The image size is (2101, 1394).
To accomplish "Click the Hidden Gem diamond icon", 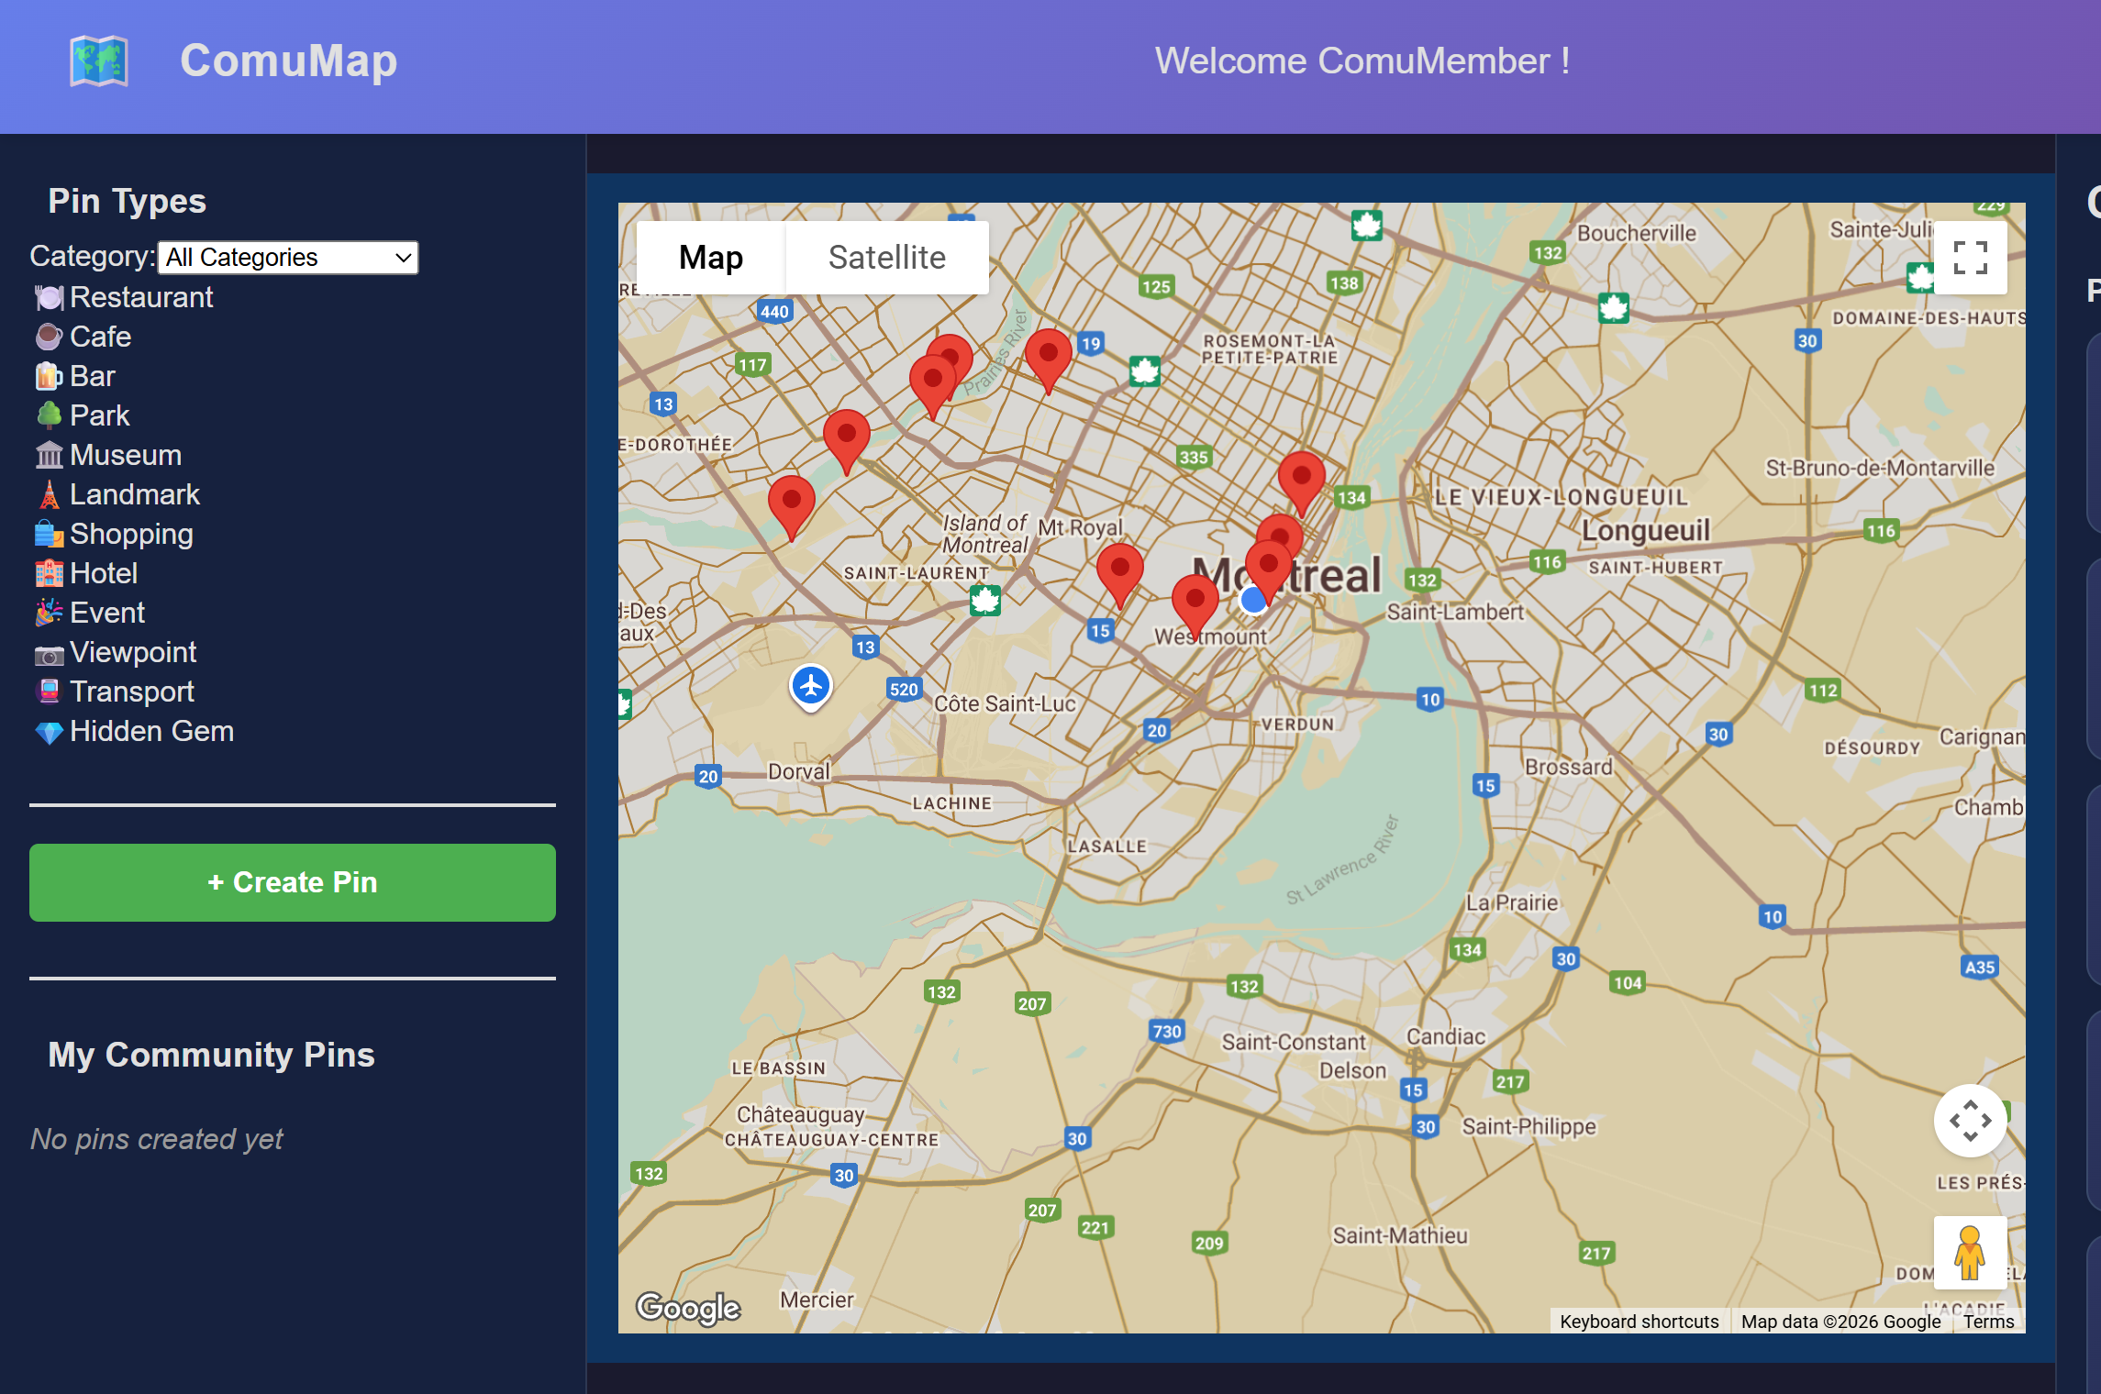I will point(49,732).
